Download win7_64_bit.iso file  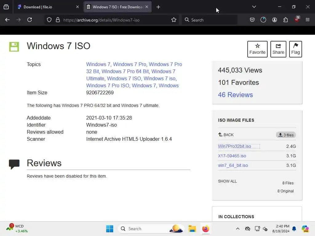(x=233, y=165)
